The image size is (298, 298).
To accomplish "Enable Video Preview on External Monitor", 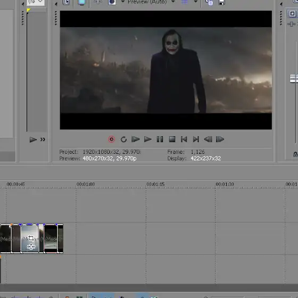I will click(82, 2).
